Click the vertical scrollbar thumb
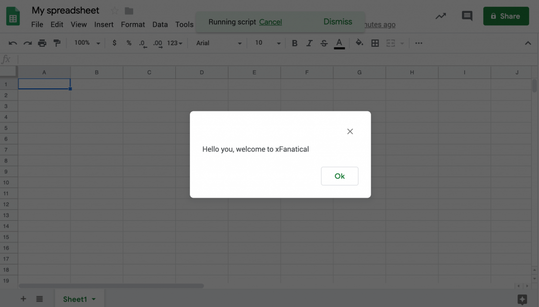 click(534, 86)
